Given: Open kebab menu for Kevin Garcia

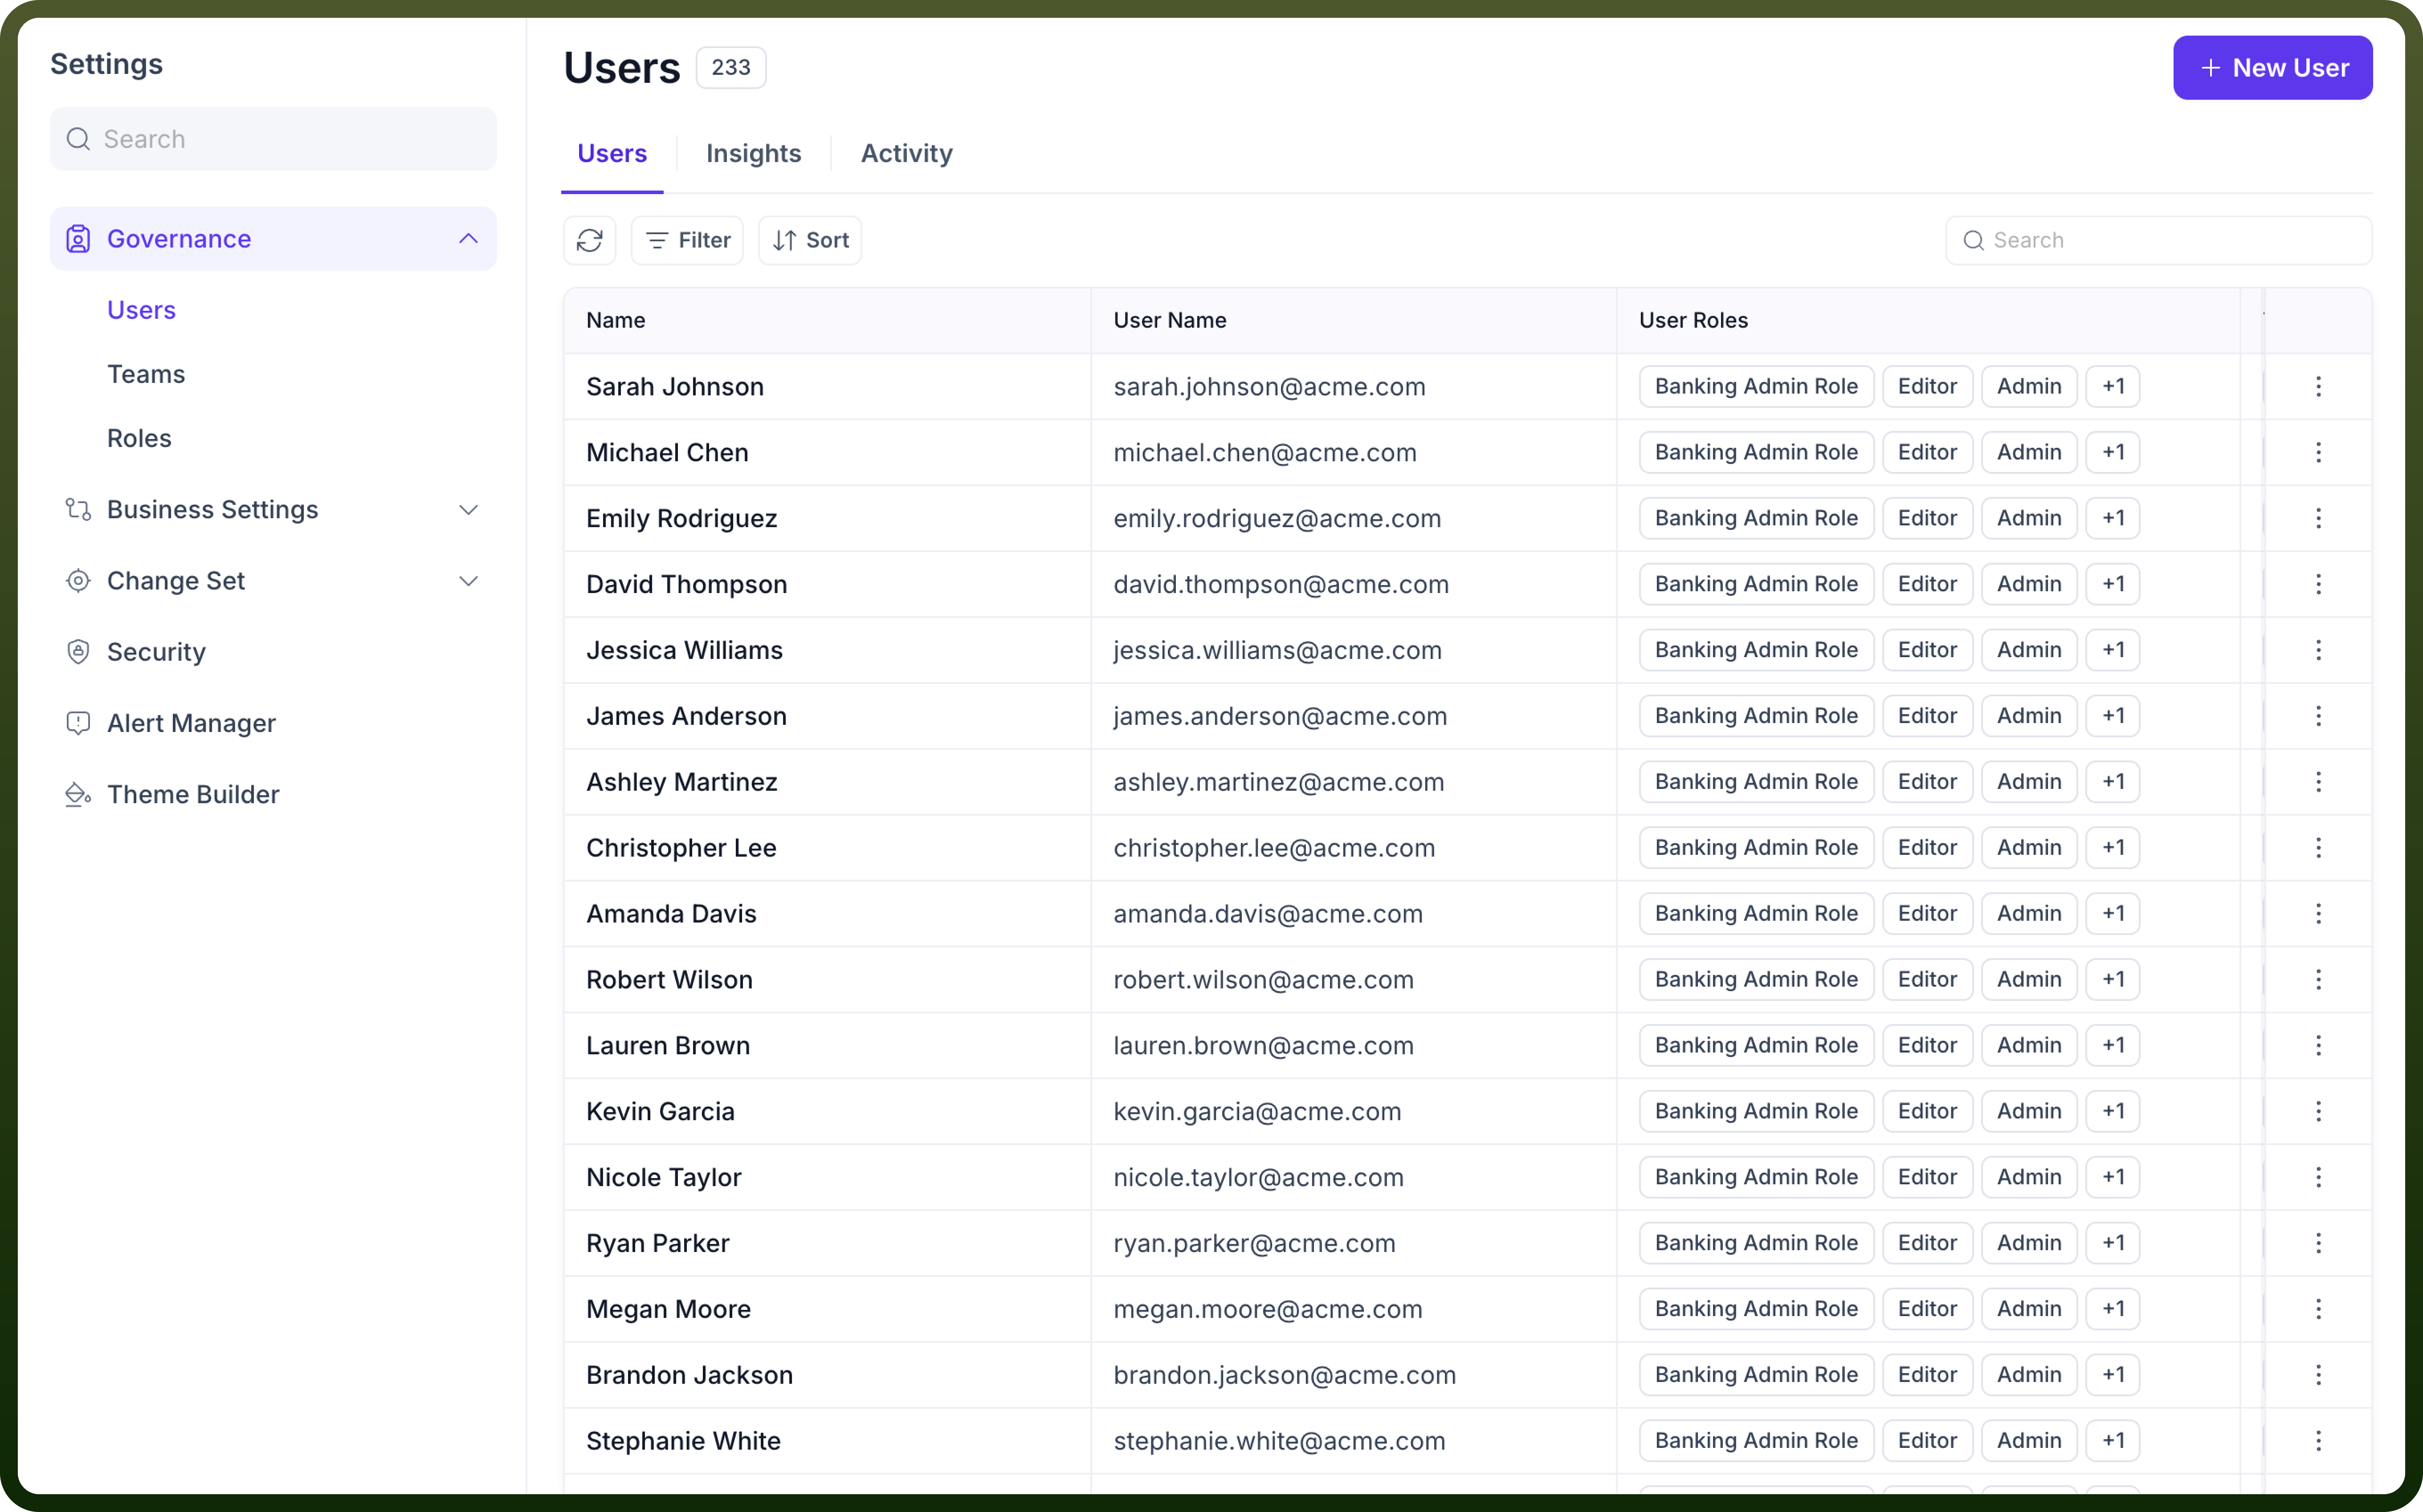Looking at the screenshot, I should click(2318, 1111).
